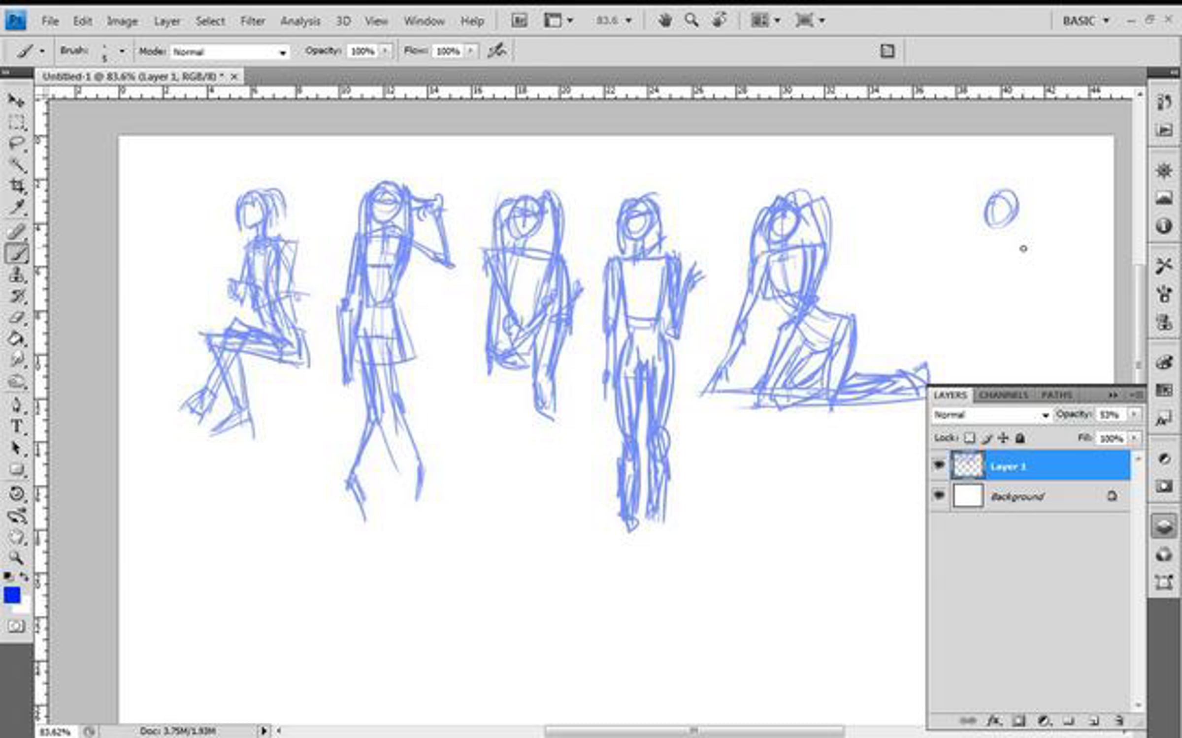
Task: Select the Crop tool
Action: (x=17, y=186)
